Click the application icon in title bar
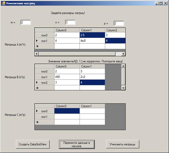This screenshot has width=169, height=153. tap(3, 3)
